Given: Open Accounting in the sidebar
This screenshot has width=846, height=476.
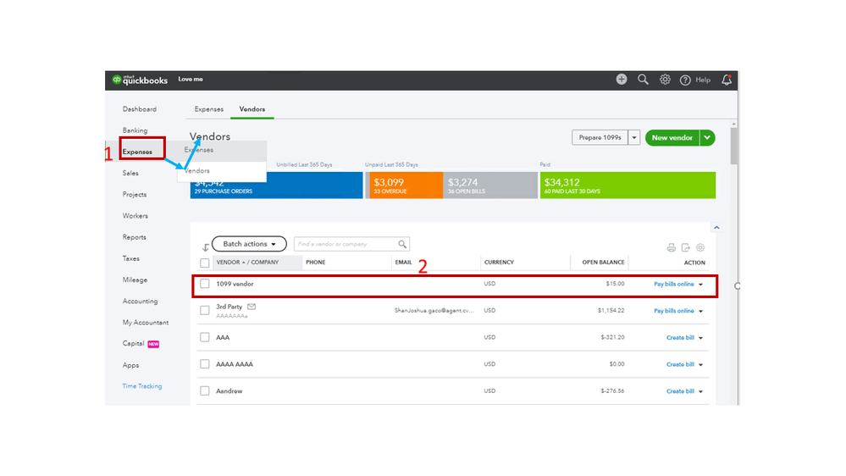Looking at the screenshot, I should (141, 302).
